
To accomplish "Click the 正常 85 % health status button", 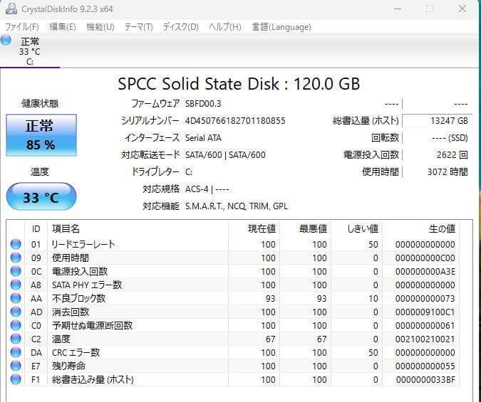I will click(41, 135).
